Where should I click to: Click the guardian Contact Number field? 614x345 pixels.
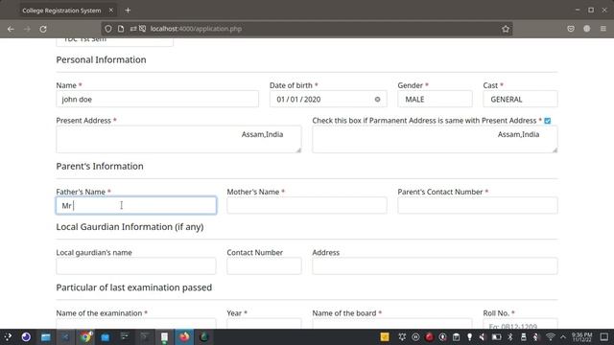pyautogui.click(x=264, y=266)
